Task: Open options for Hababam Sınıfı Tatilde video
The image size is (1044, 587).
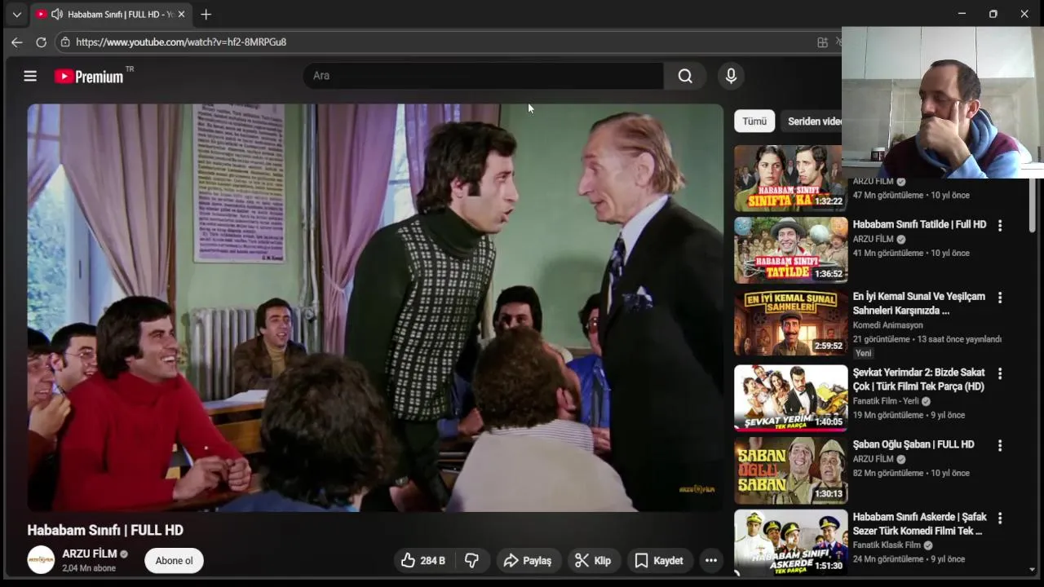Action: 1000,225
